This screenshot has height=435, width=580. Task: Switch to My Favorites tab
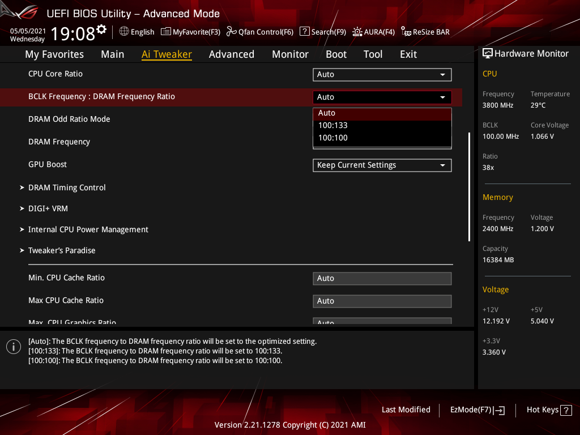pos(54,54)
